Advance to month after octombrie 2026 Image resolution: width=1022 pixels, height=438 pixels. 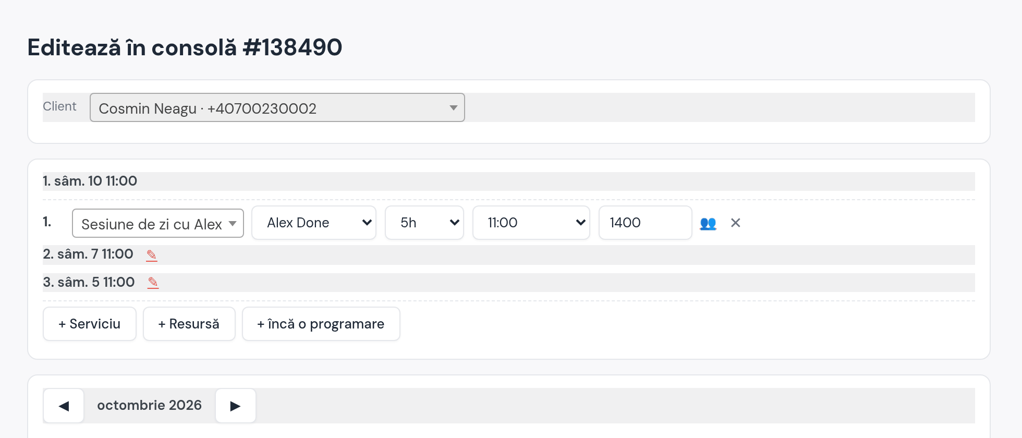pos(235,406)
